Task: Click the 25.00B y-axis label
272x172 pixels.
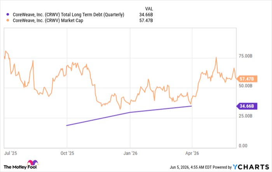Action: (x=246, y=116)
